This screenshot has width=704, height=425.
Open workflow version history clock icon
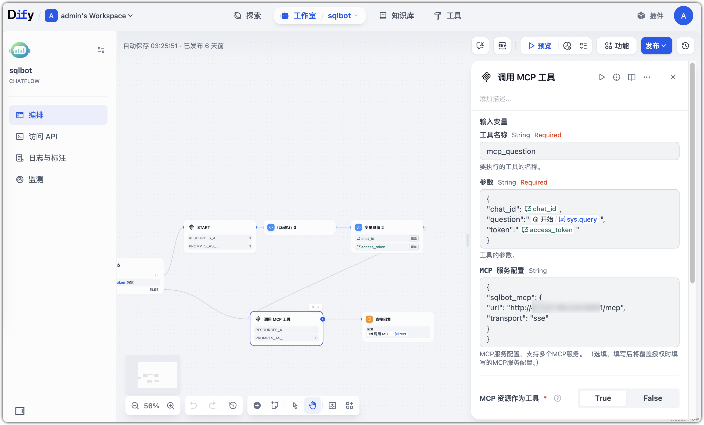tap(685, 46)
